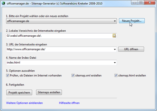Click into the index.html file name field
The height and width of the screenshot is (111, 157).
click(x=59, y=63)
